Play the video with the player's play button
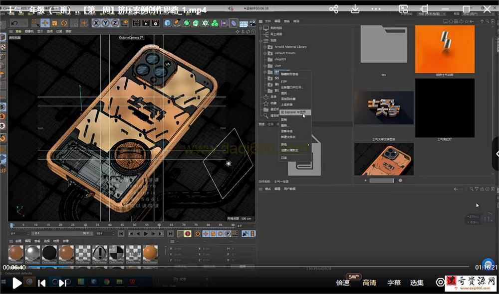The height and width of the screenshot is (294, 499). click(x=17, y=283)
